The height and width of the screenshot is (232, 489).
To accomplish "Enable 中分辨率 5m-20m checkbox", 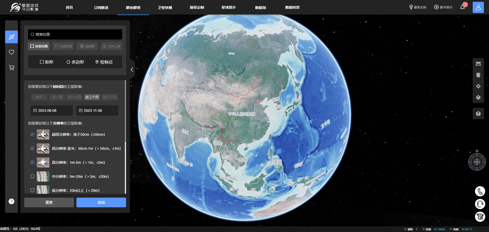I will click(x=32, y=176).
